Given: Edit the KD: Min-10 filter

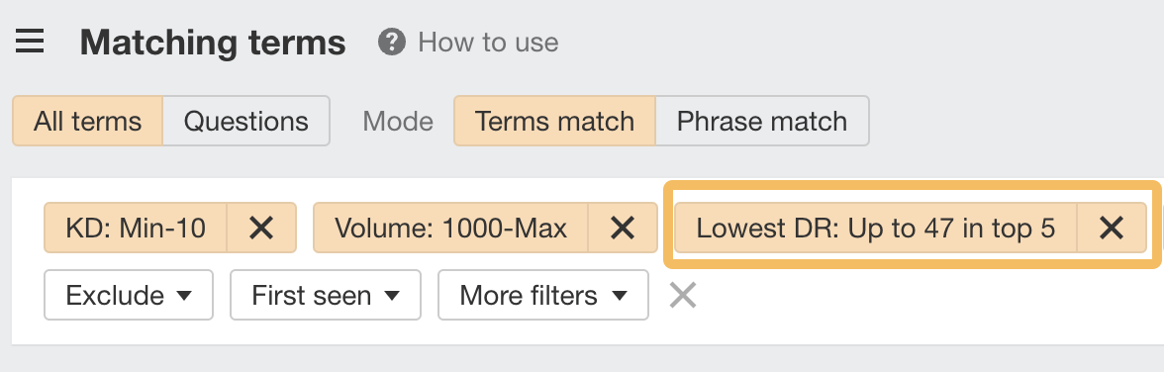Looking at the screenshot, I should coord(136,228).
